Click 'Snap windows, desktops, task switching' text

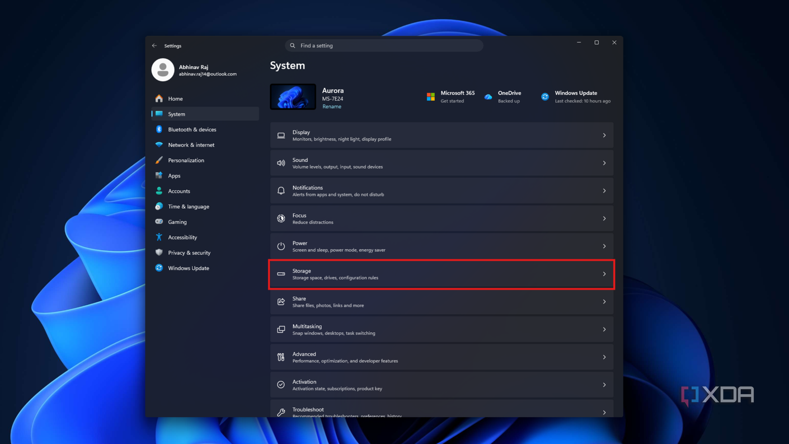click(x=334, y=333)
